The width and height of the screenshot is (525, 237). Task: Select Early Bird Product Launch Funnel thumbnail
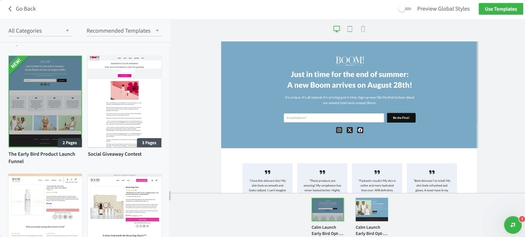pos(45,102)
